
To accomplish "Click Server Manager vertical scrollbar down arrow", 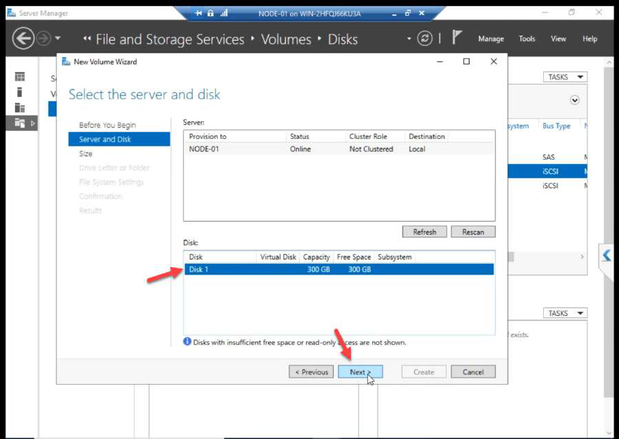I will point(609,433).
